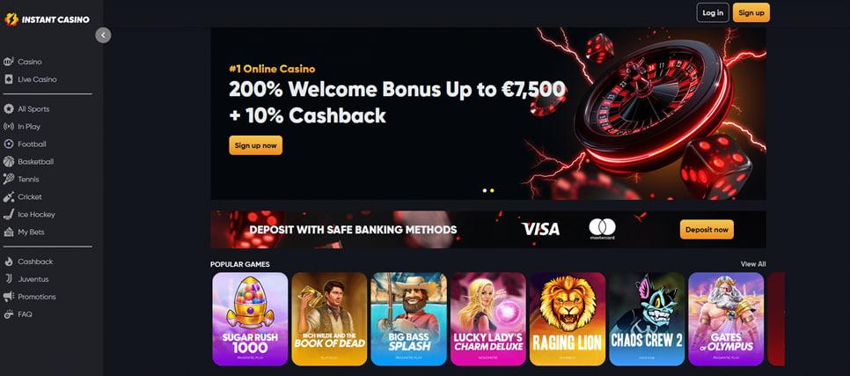
Task: Click the Log in button
Action: click(x=713, y=12)
